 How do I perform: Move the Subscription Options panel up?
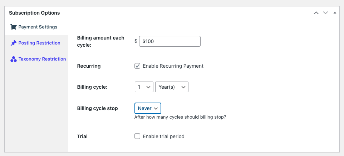(316, 13)
